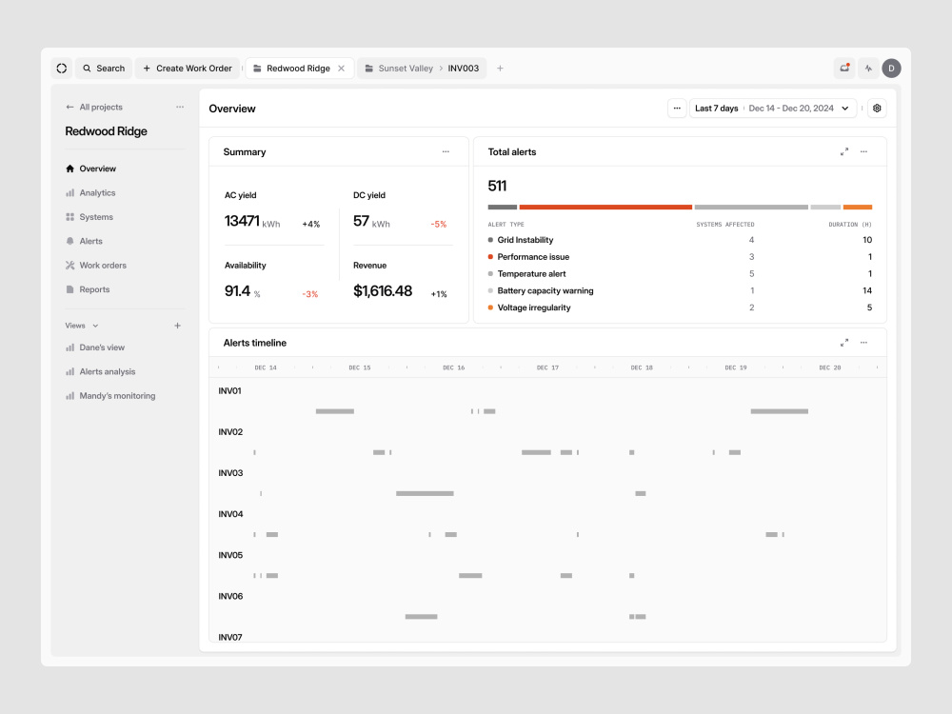Viewport: 952px width, 714px height.
Task: Click the Systems grid icon
Action: pos(69,217)
